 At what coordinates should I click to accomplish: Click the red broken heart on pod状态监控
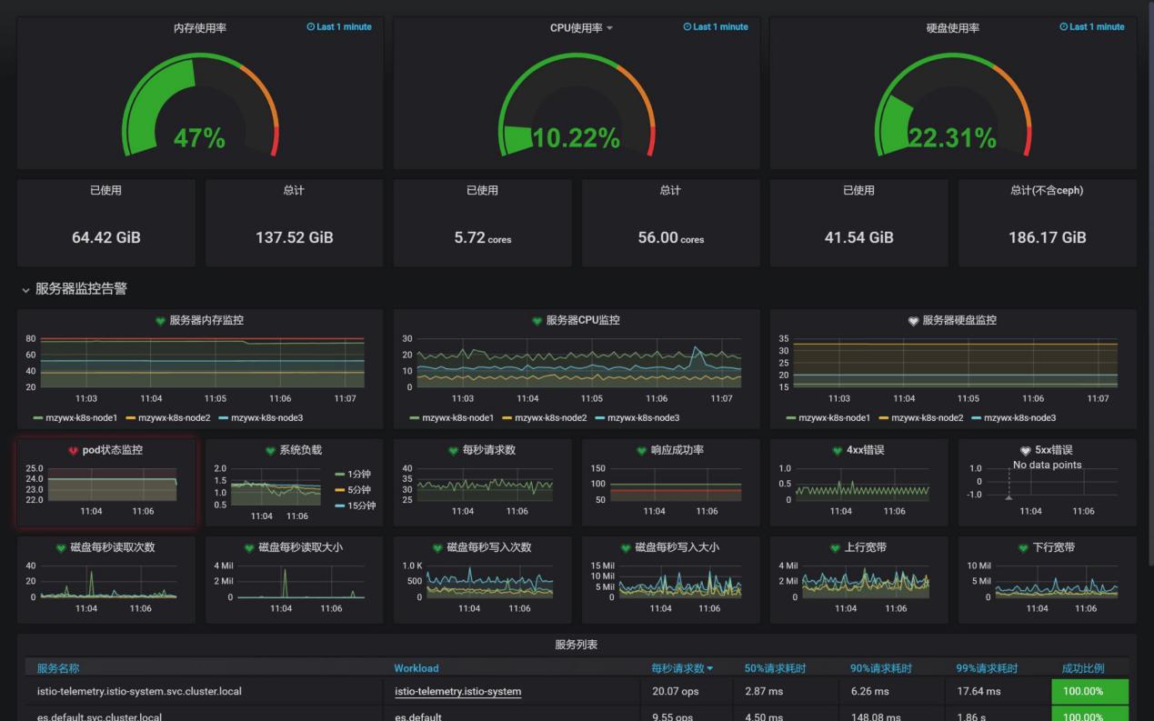73,451
